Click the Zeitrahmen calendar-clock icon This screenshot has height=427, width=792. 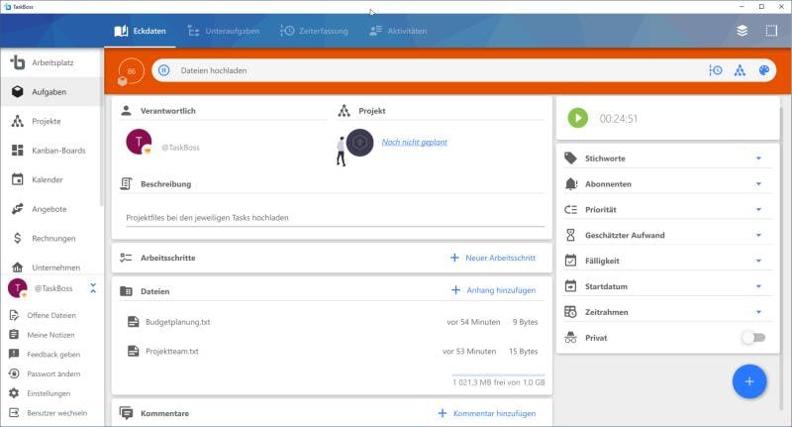(x=571, y=312)
